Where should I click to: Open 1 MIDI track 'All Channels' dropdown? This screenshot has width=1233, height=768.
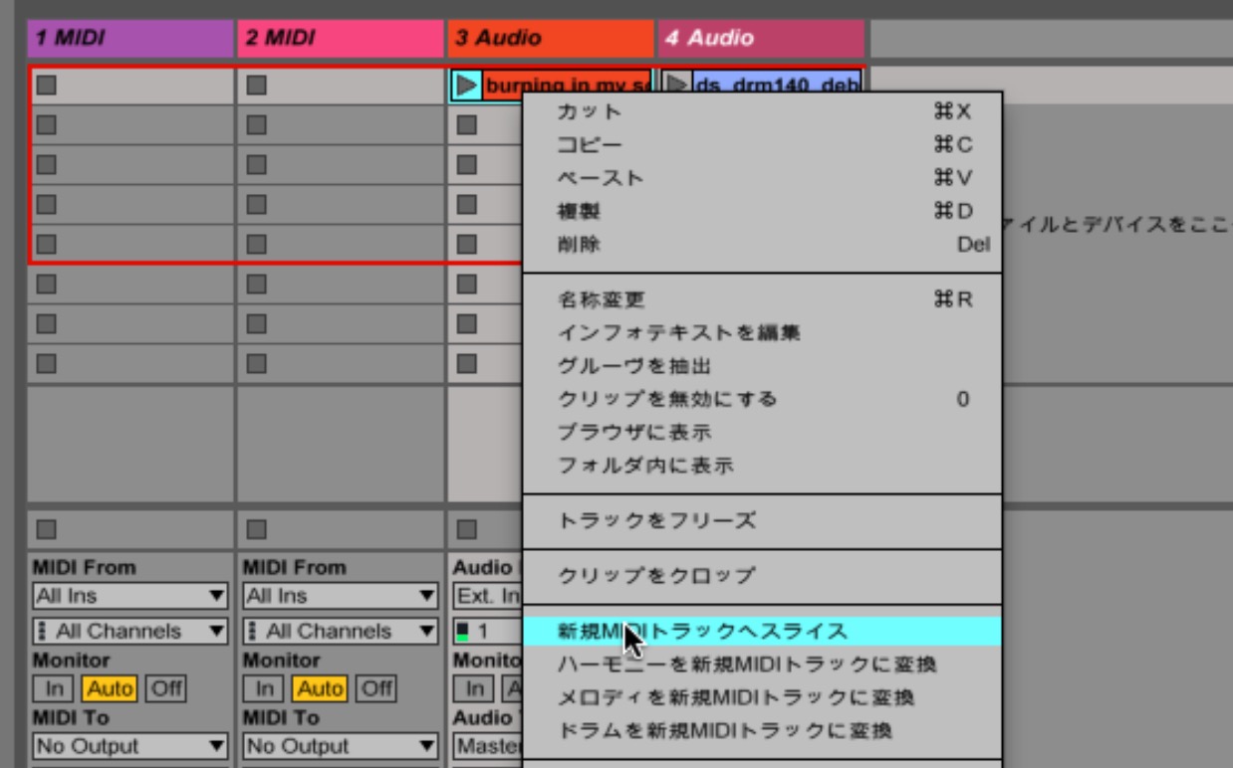click(x=130, y=631)
